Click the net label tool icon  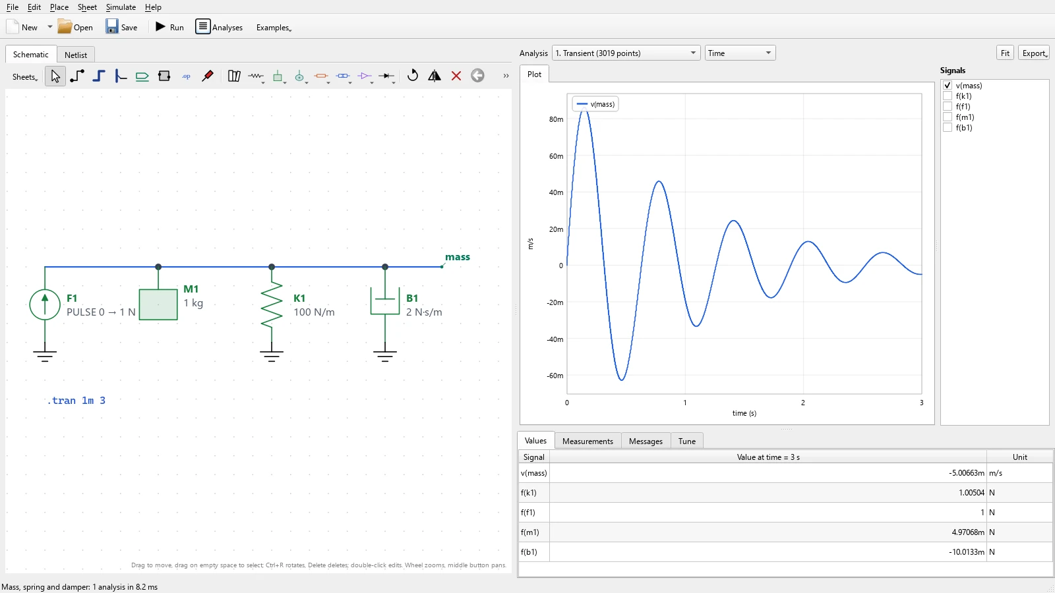click(x=142, y=76)
